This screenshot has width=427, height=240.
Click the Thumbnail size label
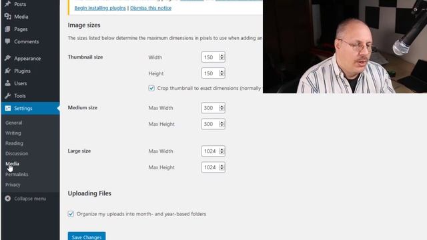[85, 57]
